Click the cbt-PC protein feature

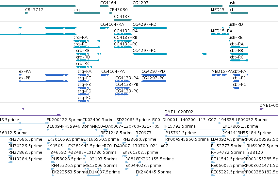pos(236,88)
